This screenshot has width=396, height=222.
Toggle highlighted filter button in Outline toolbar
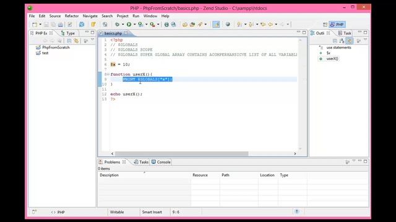pos(349,41)
